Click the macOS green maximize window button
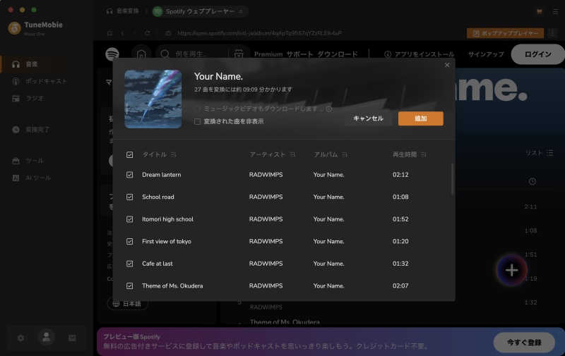This screenshot has width=565, height=356. tap(34, 10)
